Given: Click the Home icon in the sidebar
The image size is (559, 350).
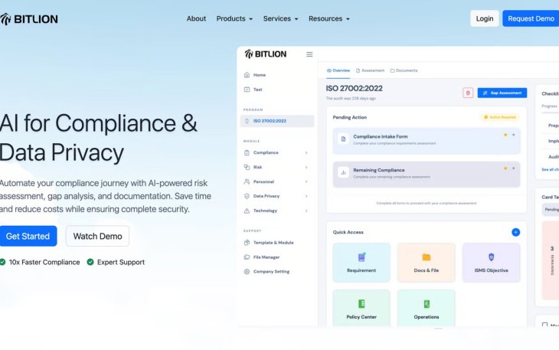Looking at the screenshot, I should pyautogui.click(x=247, y=75).
